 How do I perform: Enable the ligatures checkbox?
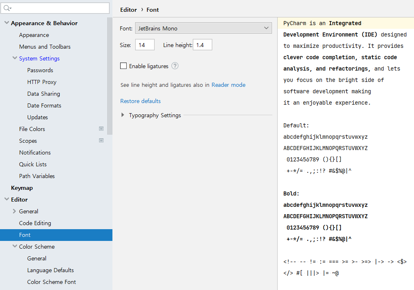(123, 66)
